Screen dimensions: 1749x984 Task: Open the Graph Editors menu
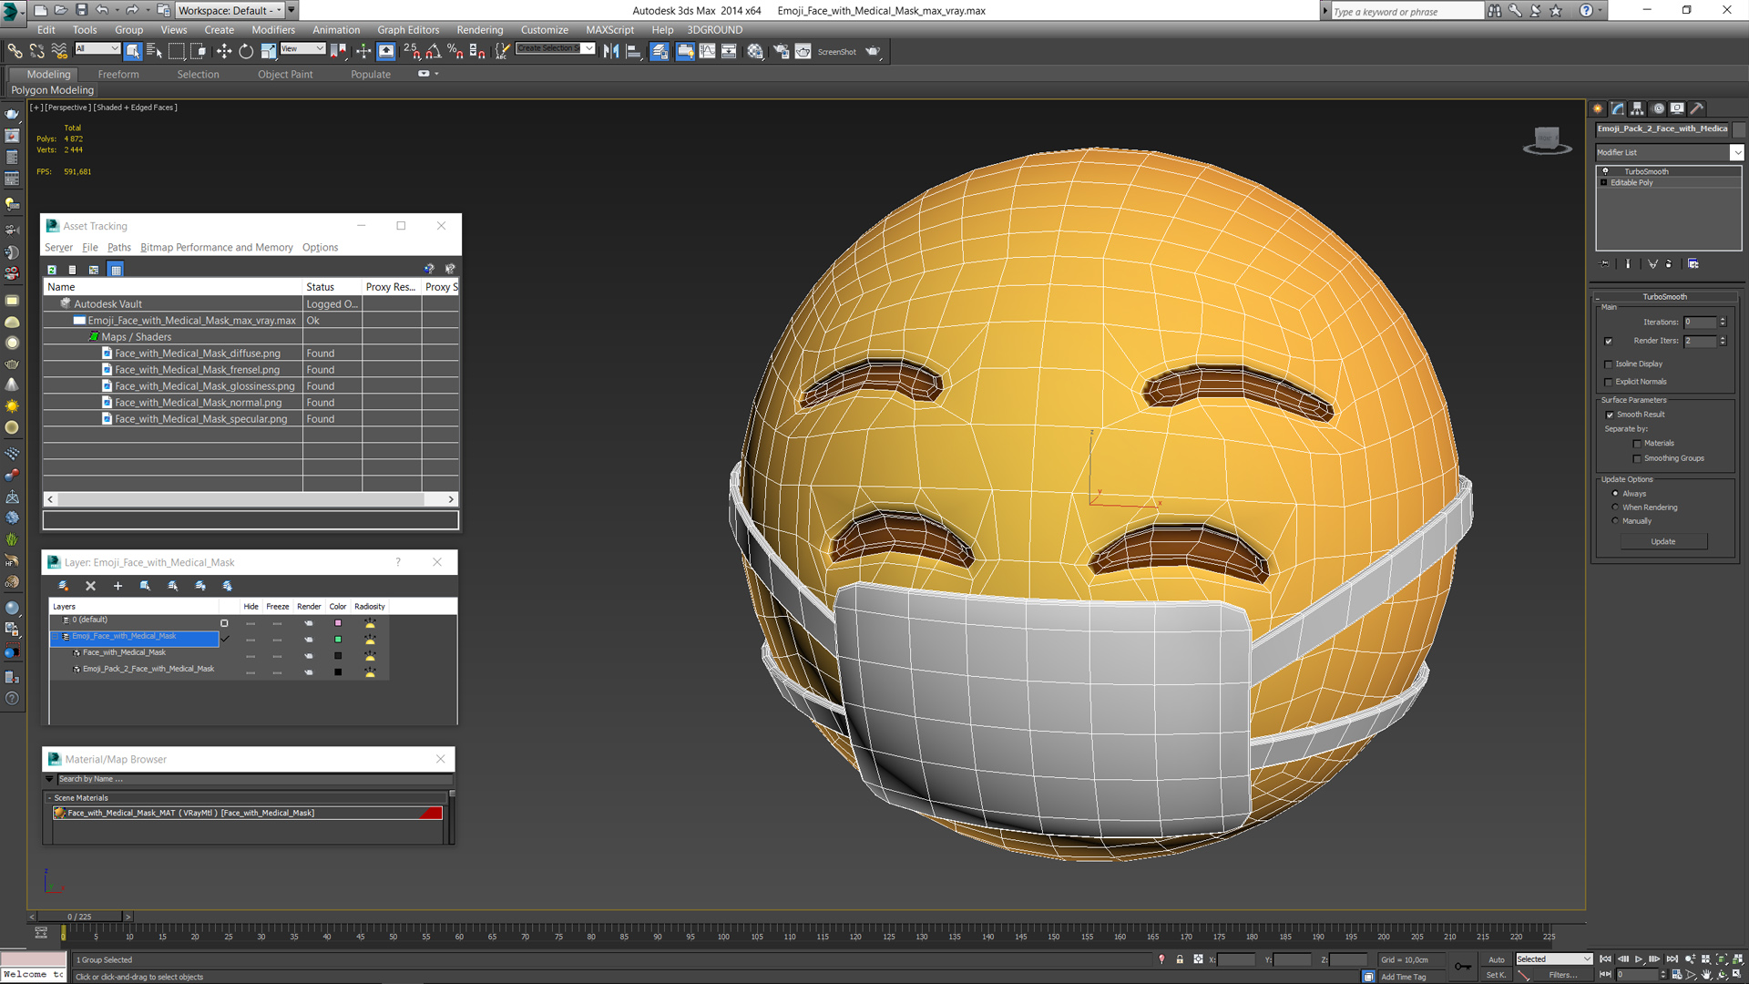[408, 30]
